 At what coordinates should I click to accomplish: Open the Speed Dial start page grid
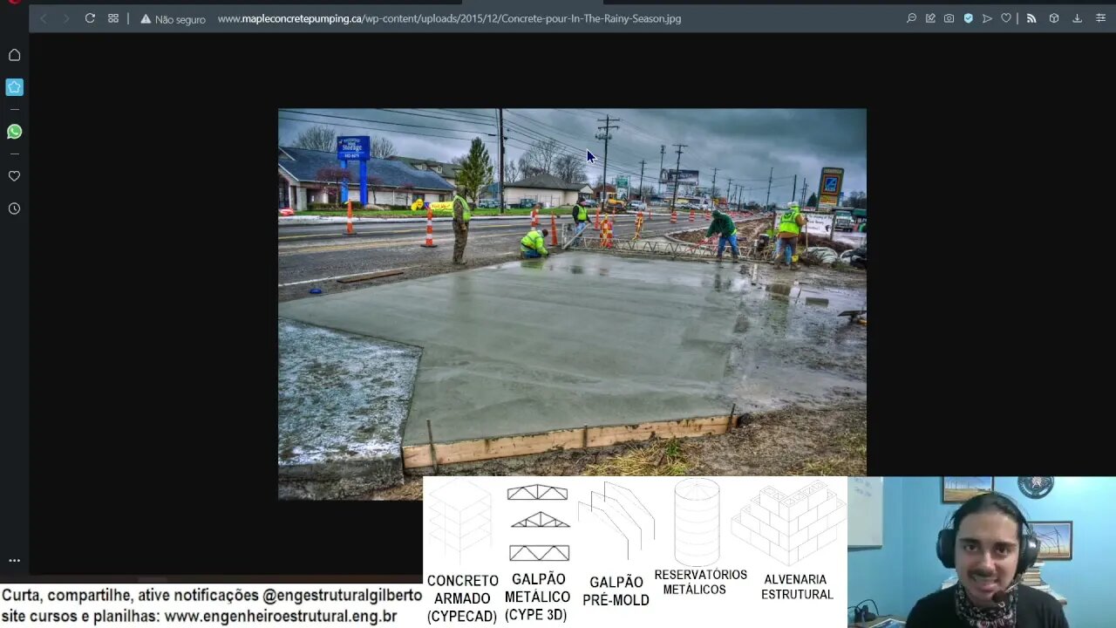[x=113, y=18]
